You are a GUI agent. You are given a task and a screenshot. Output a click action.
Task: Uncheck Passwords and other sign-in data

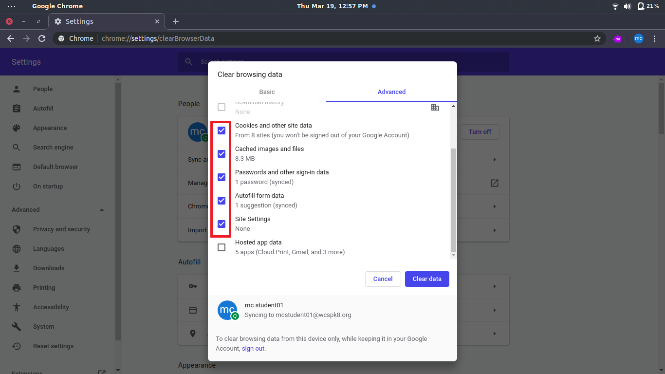click(222, 177)
